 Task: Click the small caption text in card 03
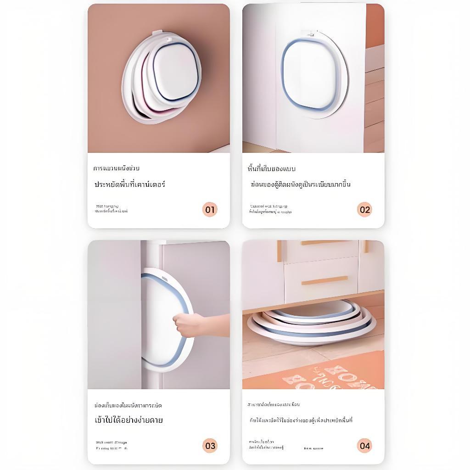click(112, 445)
